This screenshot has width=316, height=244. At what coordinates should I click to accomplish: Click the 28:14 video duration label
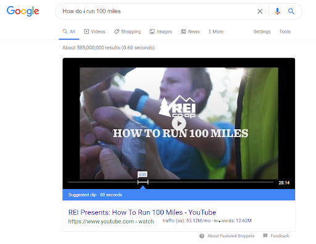coord(284,183)
